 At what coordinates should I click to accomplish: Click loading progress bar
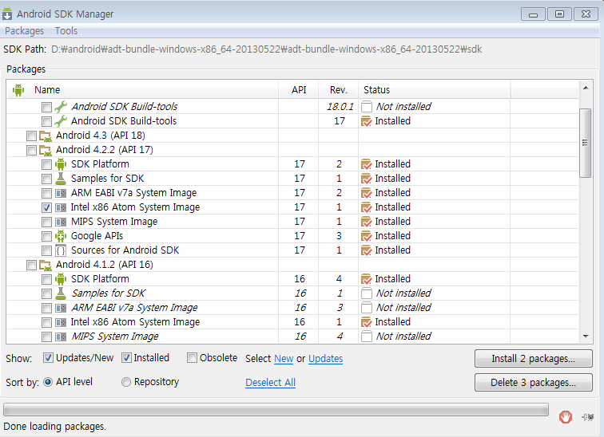276,410
